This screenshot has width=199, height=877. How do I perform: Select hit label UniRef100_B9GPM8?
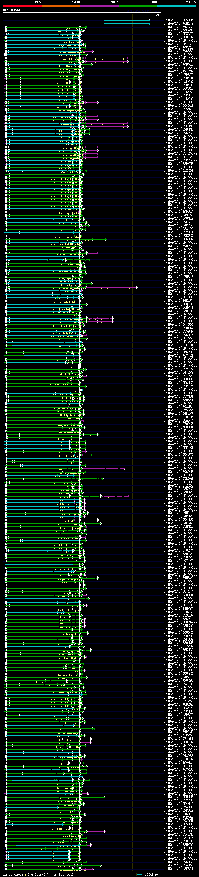[178, 472]
